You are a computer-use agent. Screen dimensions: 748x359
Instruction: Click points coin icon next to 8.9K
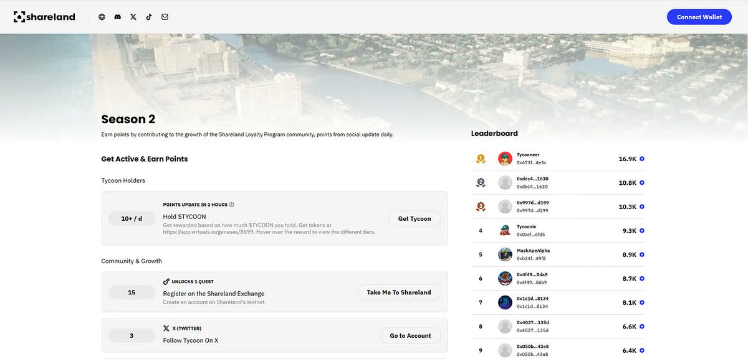click(x=642, y=255)
